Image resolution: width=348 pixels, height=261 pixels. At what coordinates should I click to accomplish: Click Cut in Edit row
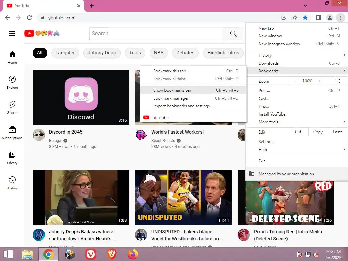pyautogui.click(x=298, y=132)
